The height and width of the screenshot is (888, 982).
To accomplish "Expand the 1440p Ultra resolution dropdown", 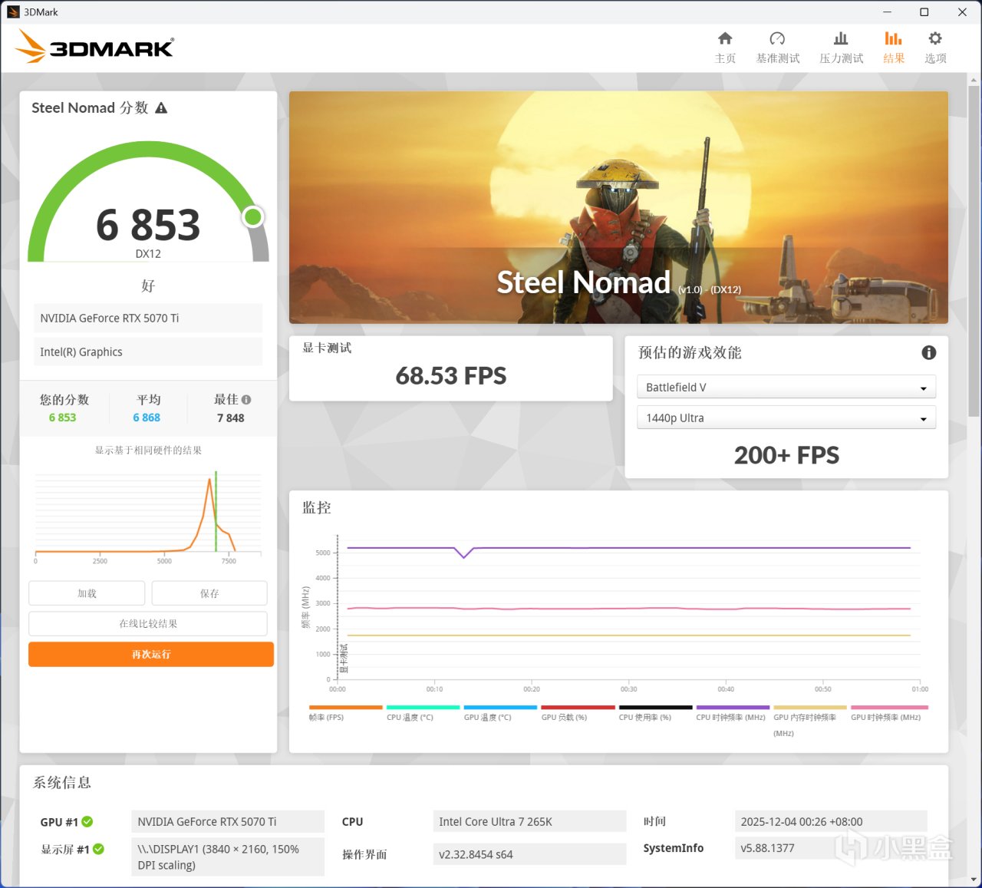I will [x=786, y=418].
